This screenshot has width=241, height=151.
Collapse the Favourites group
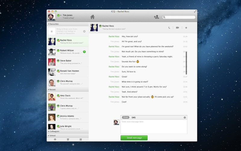49,24
